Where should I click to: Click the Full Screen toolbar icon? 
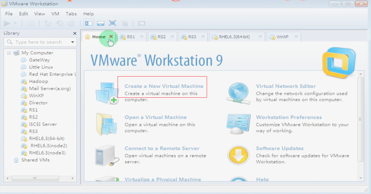(112, 23)
